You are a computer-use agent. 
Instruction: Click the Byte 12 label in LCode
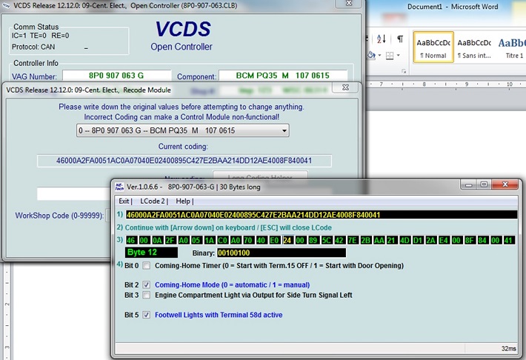point(151,253)
